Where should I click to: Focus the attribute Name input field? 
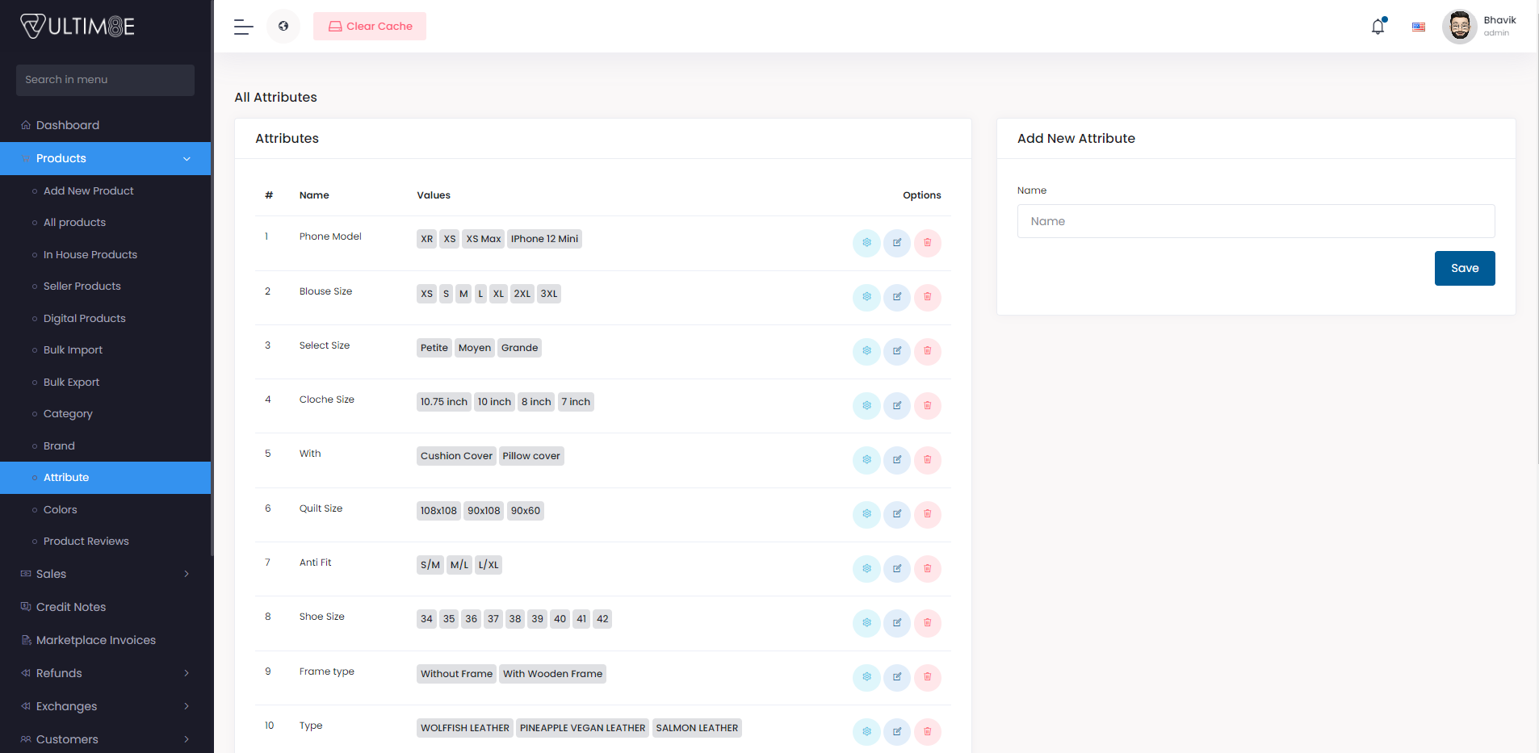point(1256,221)
